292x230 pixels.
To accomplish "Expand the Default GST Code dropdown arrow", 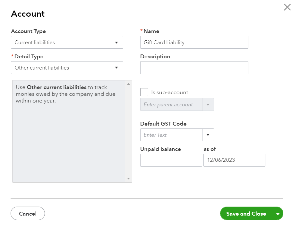I will pos(208,135).
